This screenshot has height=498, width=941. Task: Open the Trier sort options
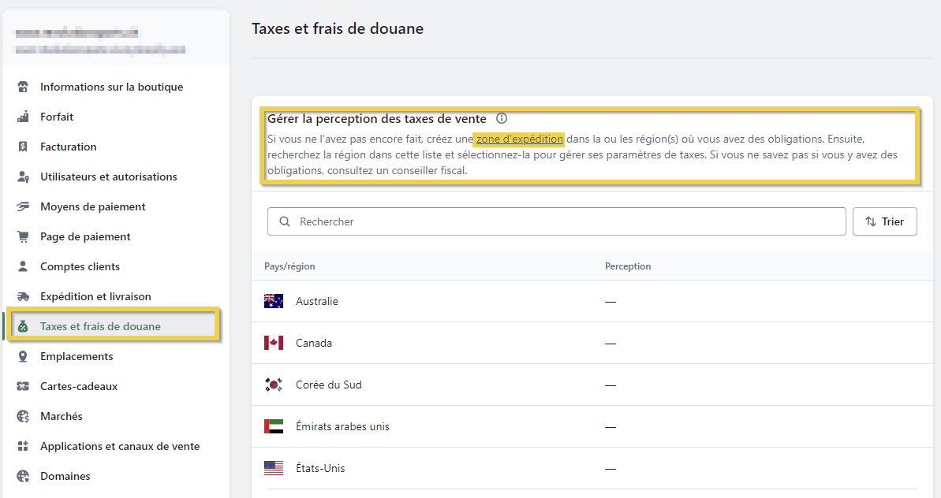point(884,222)
